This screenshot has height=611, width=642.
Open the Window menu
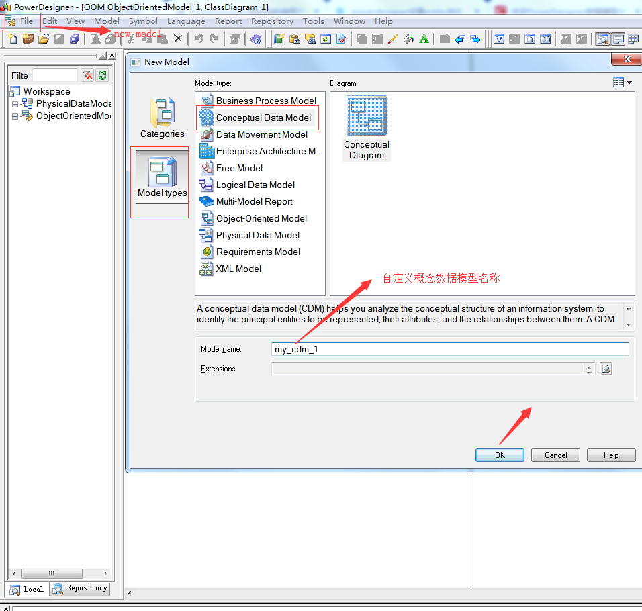pos(349,21)
